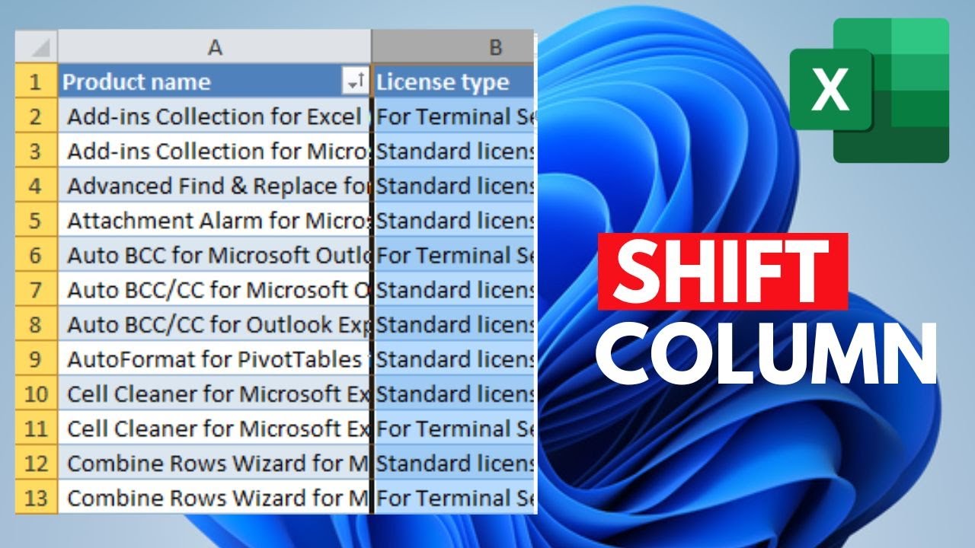Select the License type header cell
Viewport: 975px width, 548px height.
(x=455, y=81)
